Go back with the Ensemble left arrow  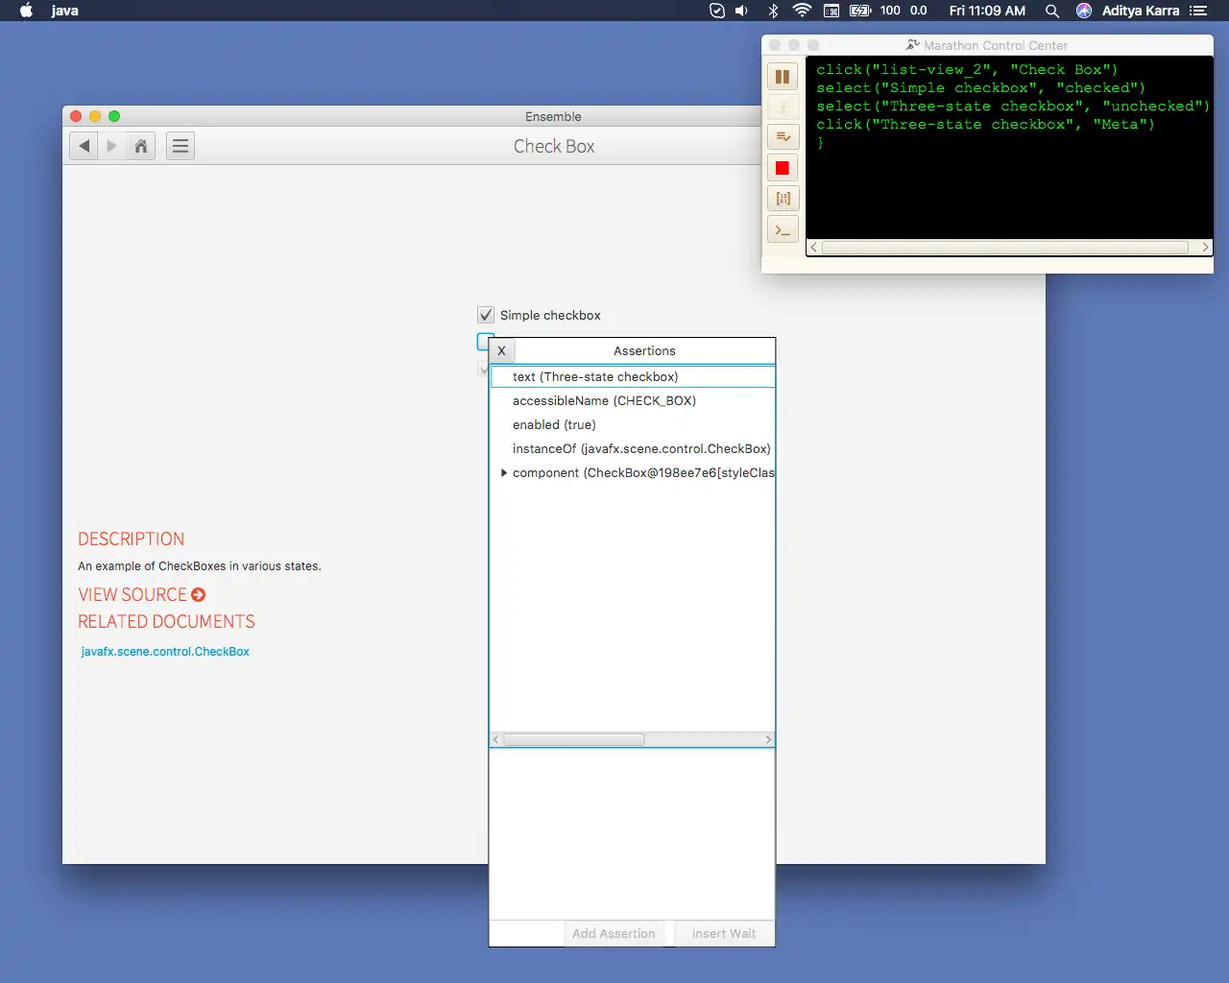[84, 146]
